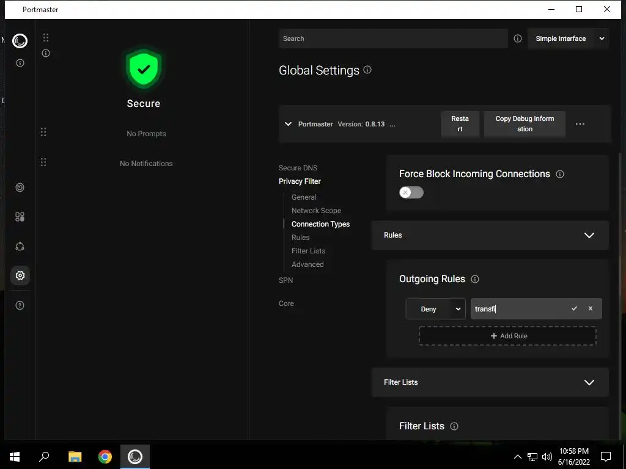The image size is (626, 469).
Task: Go to Secure DNS settings
Action: (298, 168)
